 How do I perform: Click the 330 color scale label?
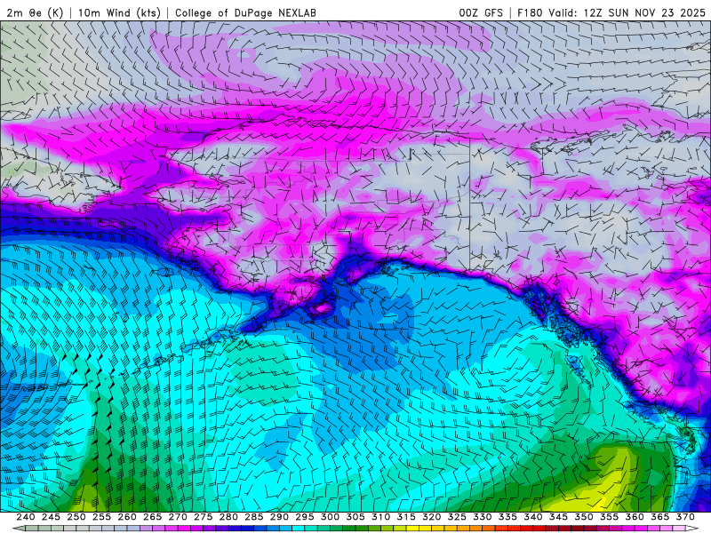pyautogui.click(x=483, y=517)
